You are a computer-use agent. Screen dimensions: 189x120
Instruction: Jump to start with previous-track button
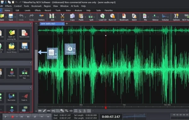pos(21,117)
